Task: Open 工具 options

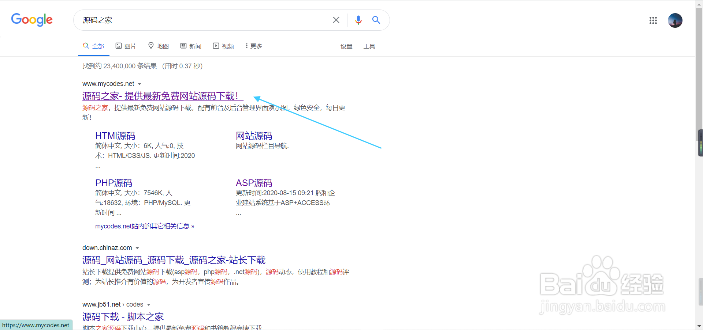Action: tap(369, 46)
